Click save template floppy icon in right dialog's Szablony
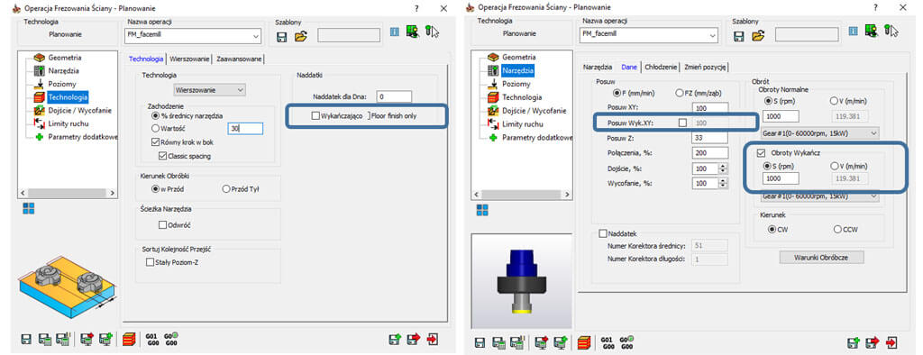The image size is (923, 355). [x=739, y=36]
